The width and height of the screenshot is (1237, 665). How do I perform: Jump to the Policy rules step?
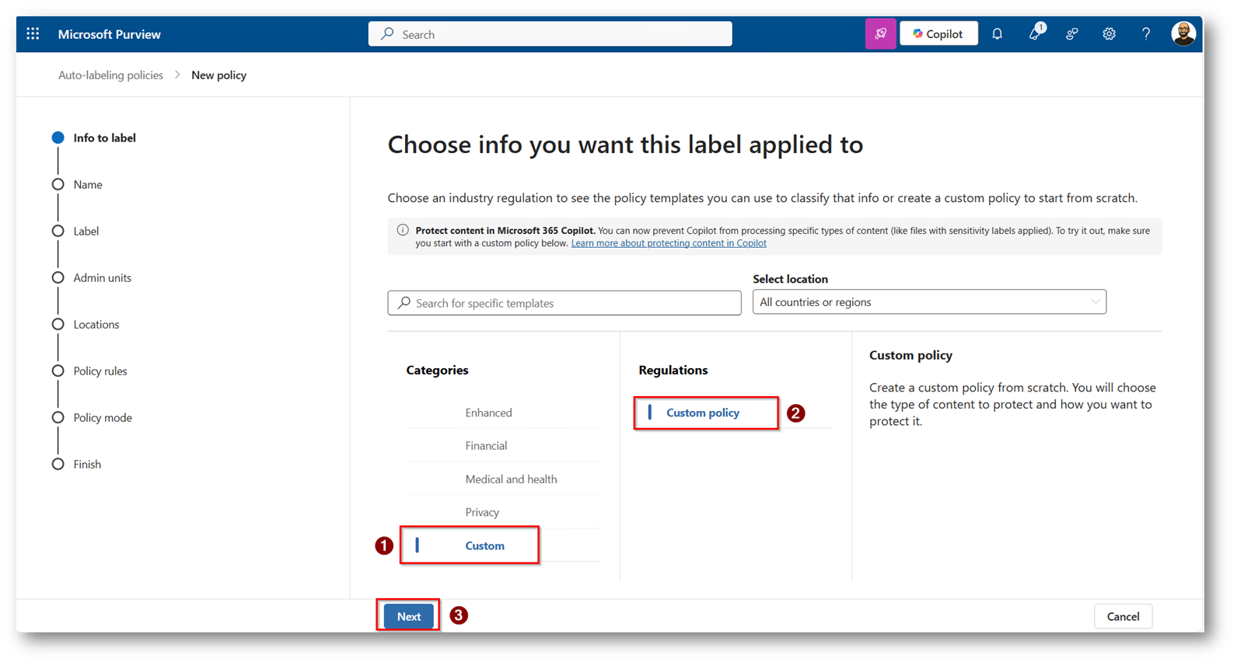pos(100,371)
